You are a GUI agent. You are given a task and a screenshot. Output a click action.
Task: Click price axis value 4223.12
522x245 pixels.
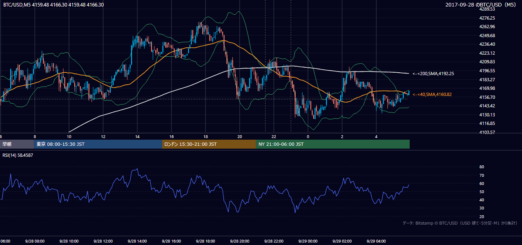point(487,53)
